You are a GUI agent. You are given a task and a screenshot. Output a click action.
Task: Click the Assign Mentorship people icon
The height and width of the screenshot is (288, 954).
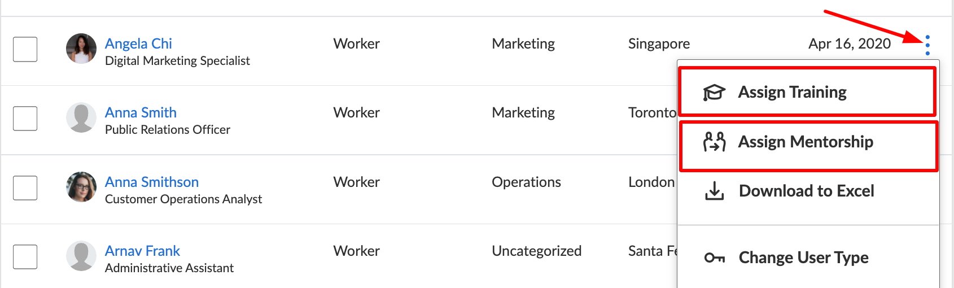click(714, 142)
